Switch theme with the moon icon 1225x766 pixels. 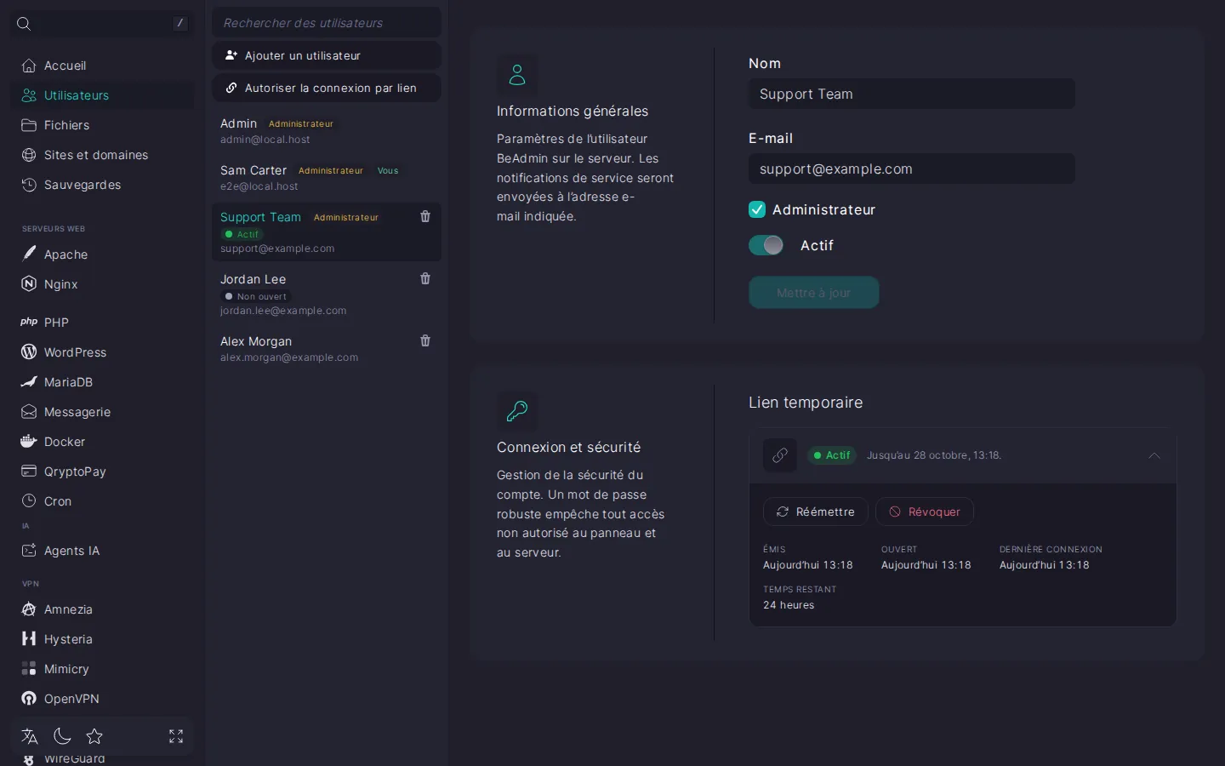tap(62, 736)
